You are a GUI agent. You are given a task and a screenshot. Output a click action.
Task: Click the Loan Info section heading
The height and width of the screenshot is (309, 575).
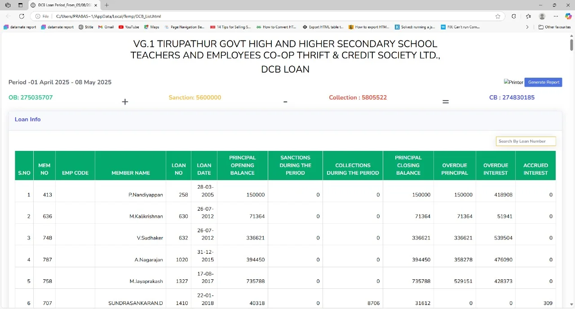point(28,119)
